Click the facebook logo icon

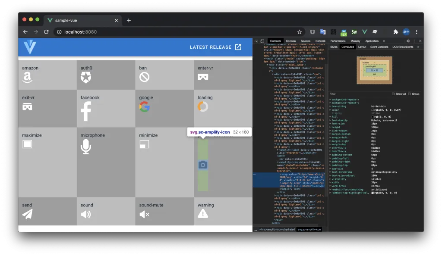(86, 111)
